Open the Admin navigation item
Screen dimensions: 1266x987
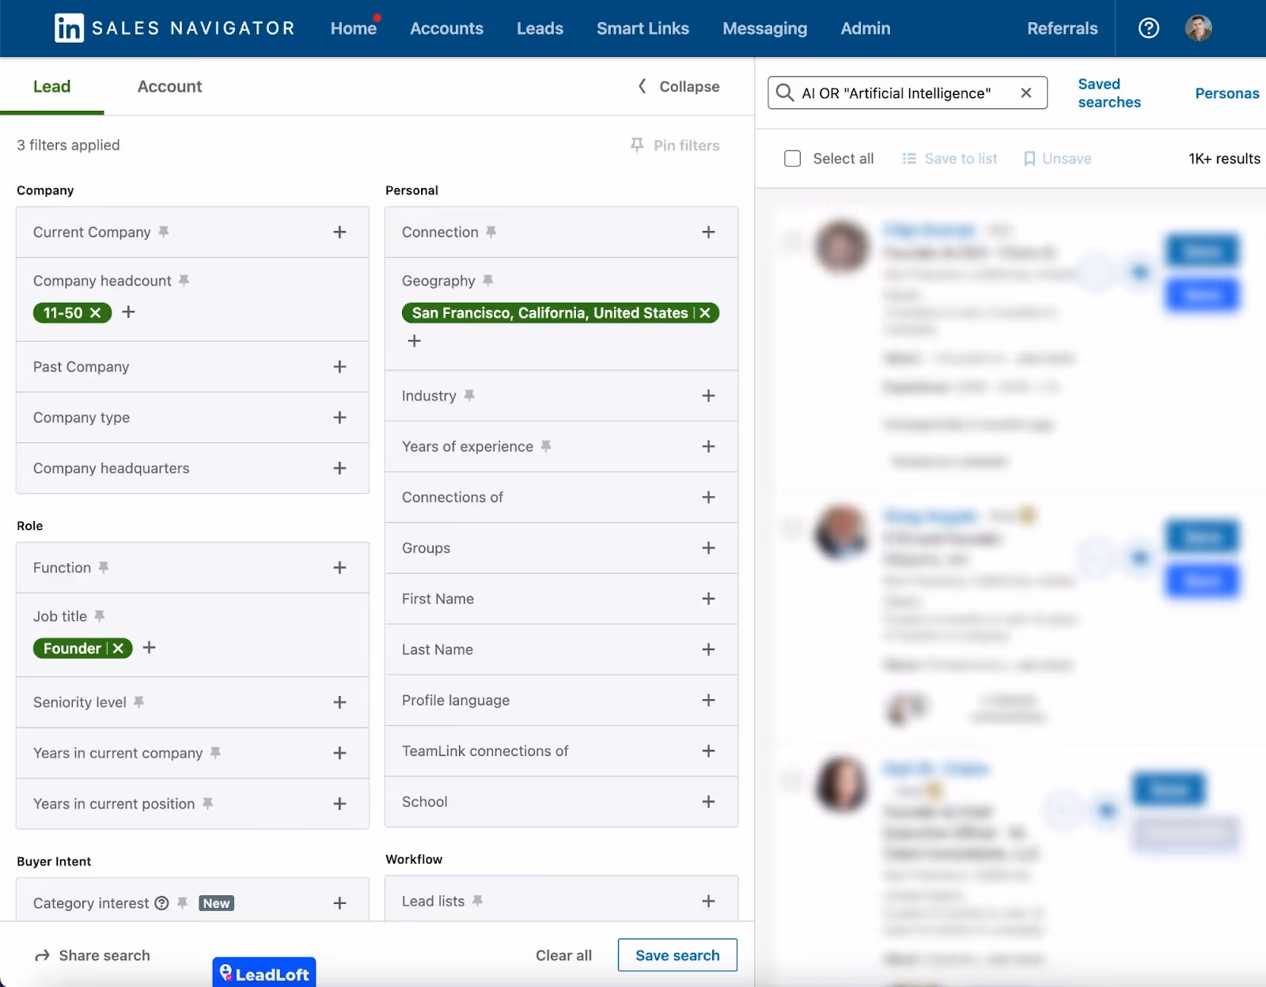click(x=866, y=28)
